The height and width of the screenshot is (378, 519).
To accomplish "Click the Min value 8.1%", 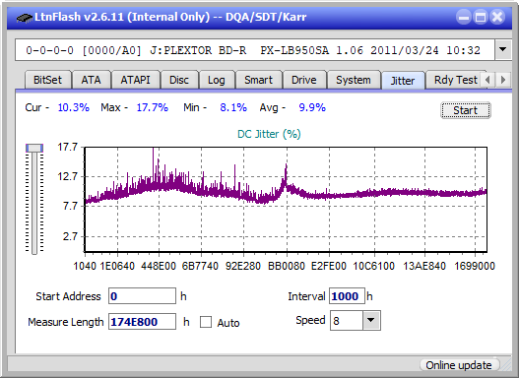I will 233,107.
